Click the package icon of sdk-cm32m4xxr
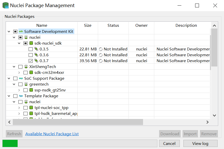This screenshot has height=149, width=224. coord(31,72)
